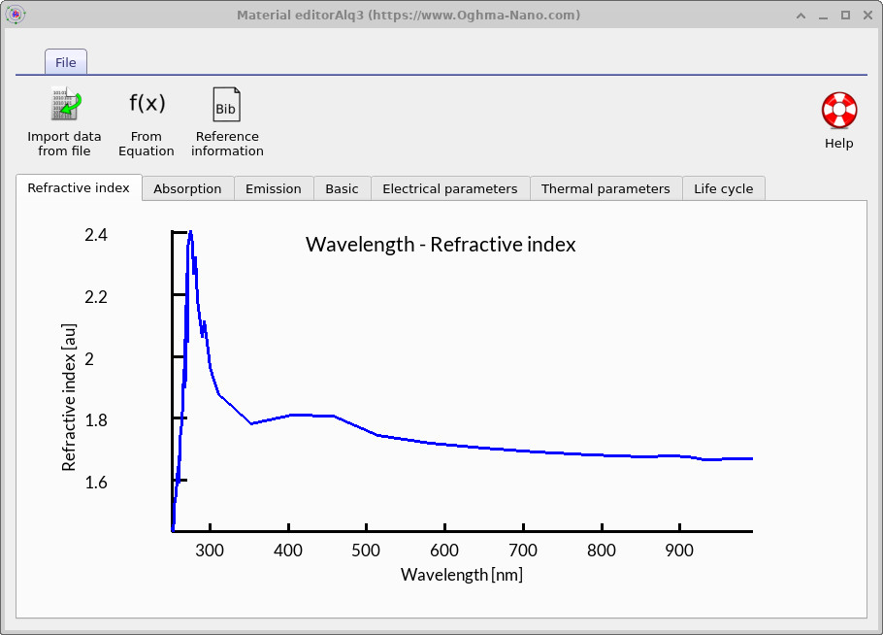Switch to the Thermal parameters tab

[606, 188]
